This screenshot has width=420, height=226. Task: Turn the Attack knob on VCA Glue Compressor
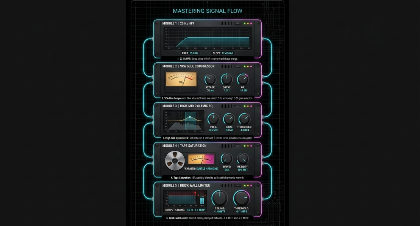coord(210,80)
